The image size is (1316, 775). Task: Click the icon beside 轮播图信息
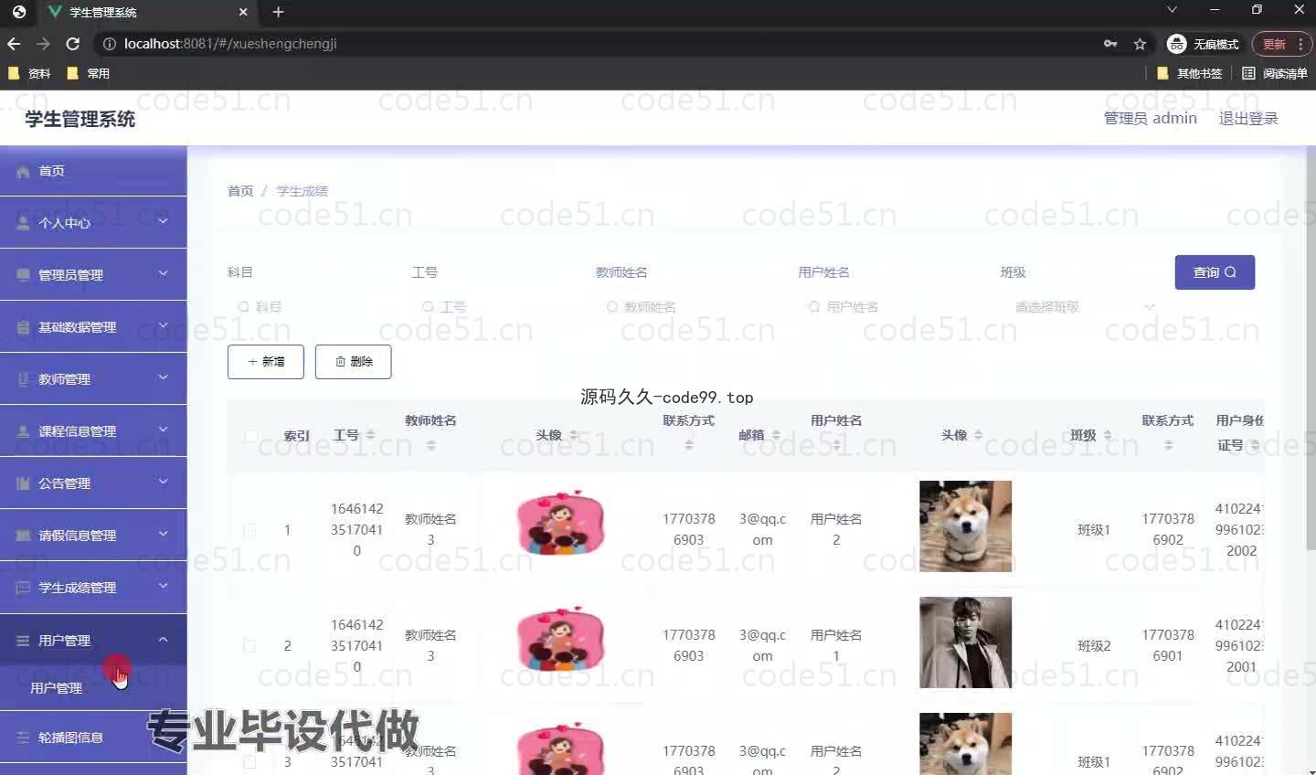tap(23, 738)
